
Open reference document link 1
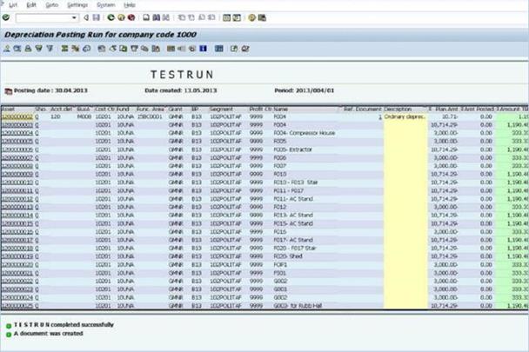pos(380,117)
